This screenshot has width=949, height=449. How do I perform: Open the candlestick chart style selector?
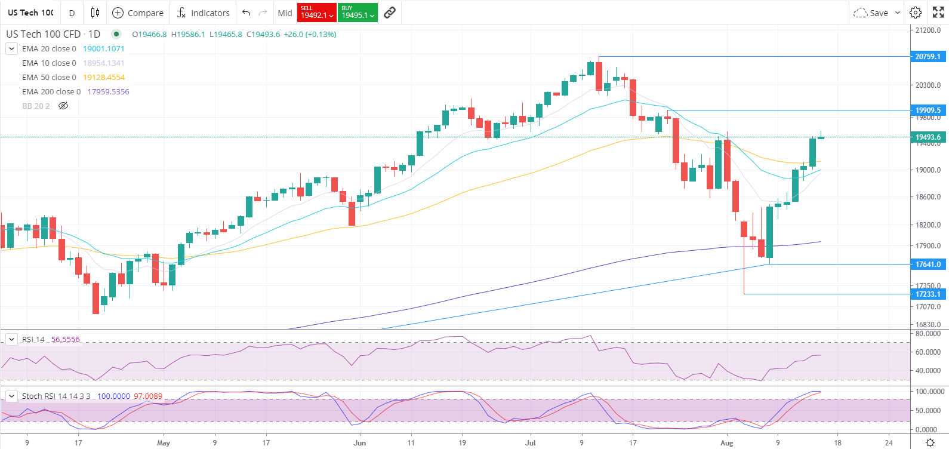[x=95, y=13]
